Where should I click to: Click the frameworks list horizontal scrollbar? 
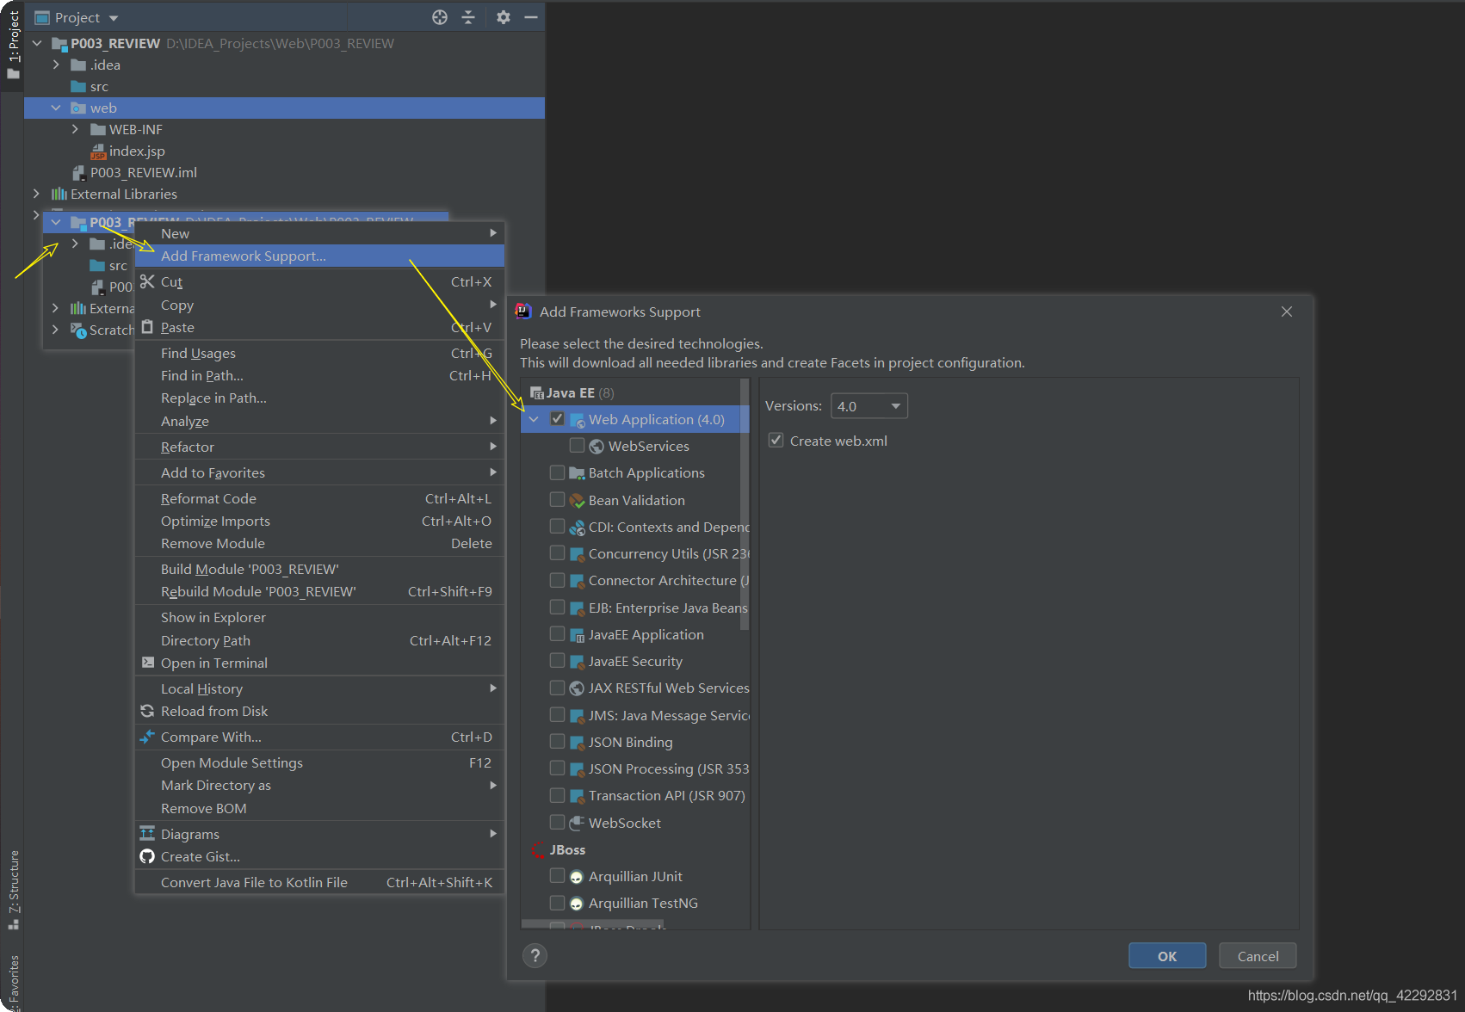pos(593,925)
